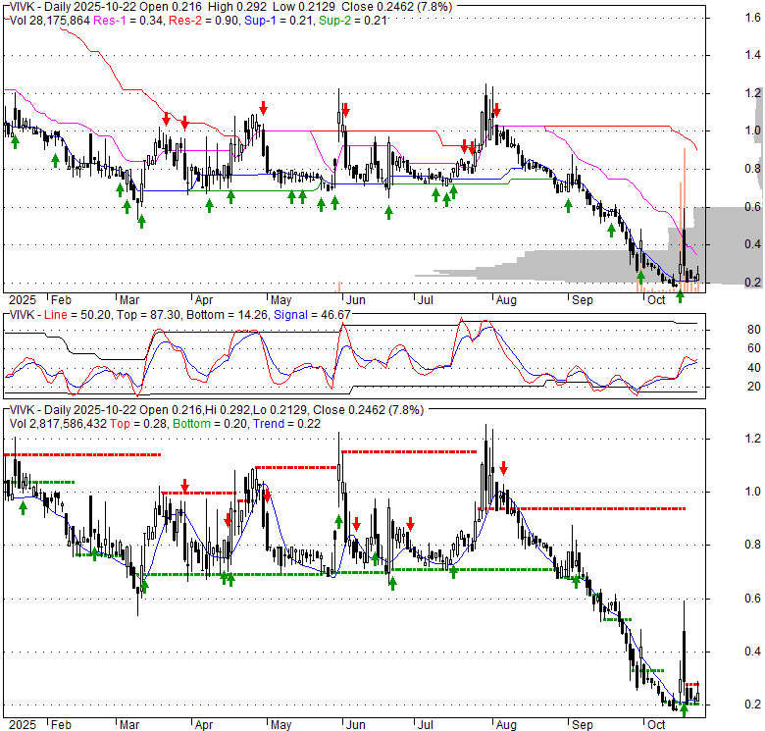Click the red down arrow in early August on the bottom chart
The image size is (765, 731).
(504, 468)
